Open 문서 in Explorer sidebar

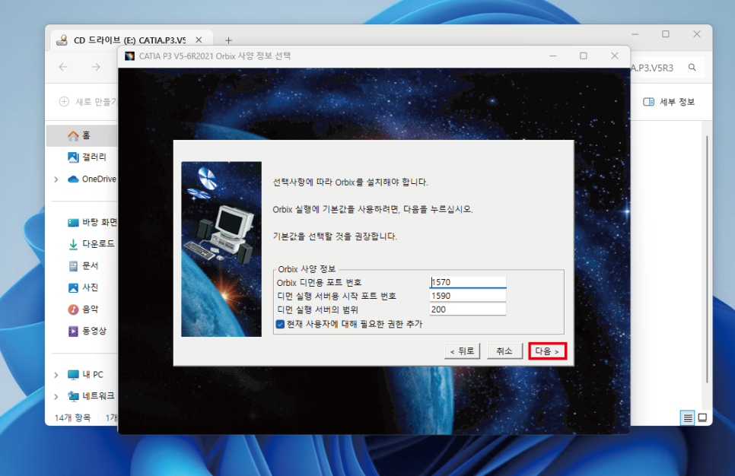click(83, 265)
